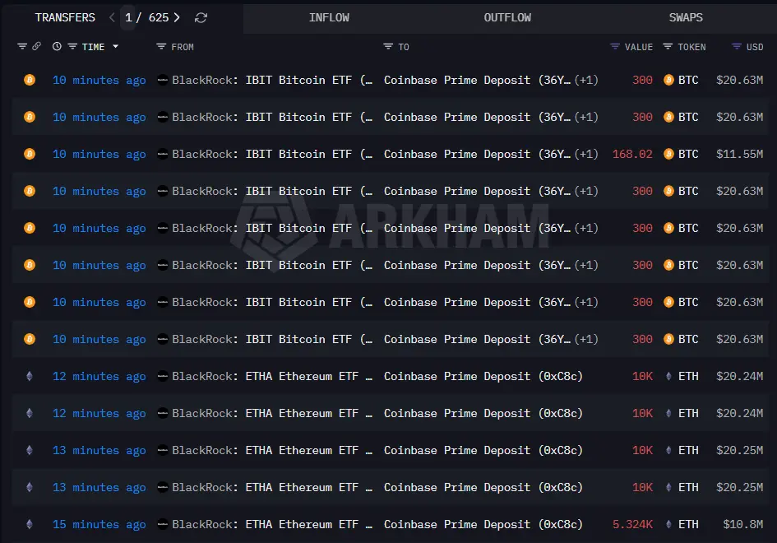Click the link chain icon in header
This screenshot has width=777, height=543.
coord(36,47)
